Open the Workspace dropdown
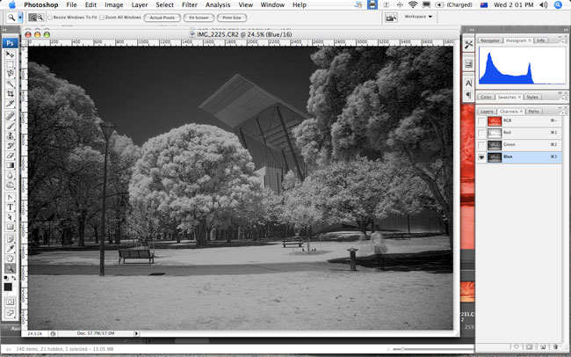Screen dimensions: 571x357 click(x=418, y=17)
